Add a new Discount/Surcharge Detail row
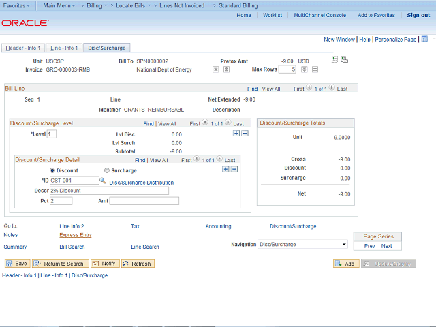The width and height of the screenshot is (436, 327). pos(225,169)
